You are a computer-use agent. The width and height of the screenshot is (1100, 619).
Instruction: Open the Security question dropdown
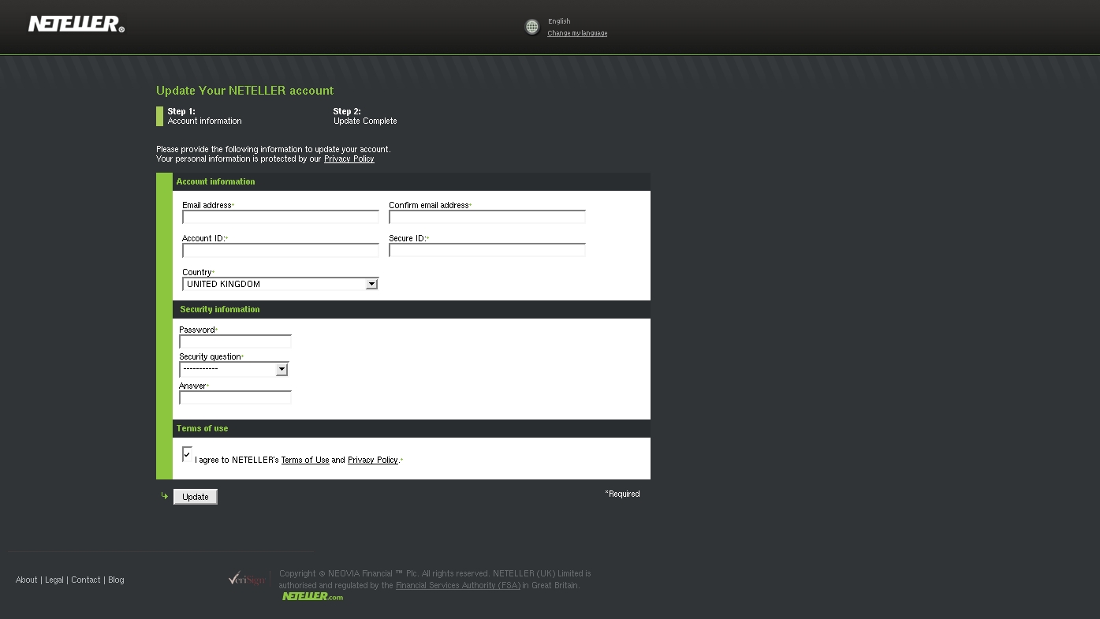[x=234, y=369]
